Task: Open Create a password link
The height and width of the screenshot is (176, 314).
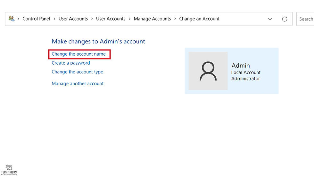Action: pyautogui.click(x=71, y=63)
